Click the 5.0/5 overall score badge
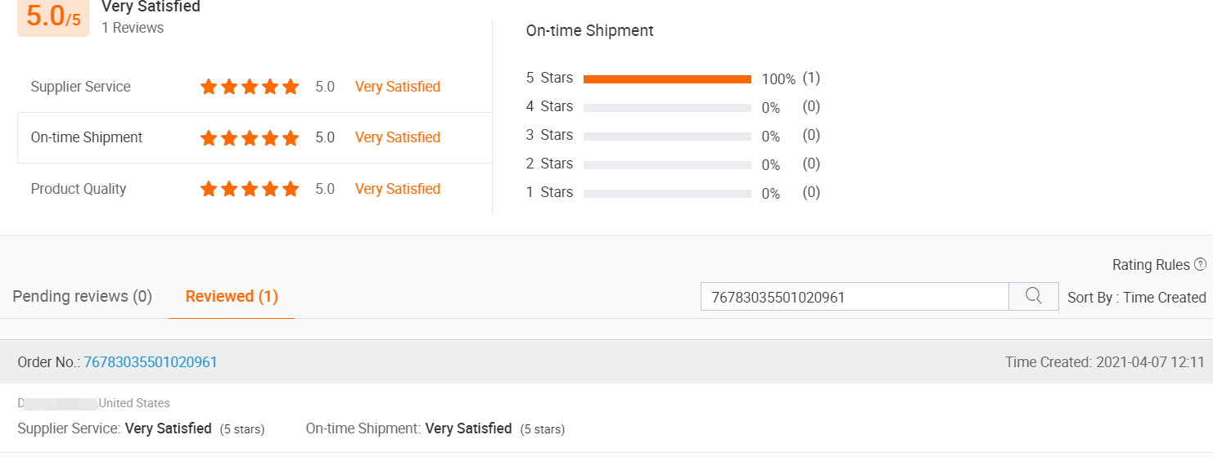The image size is (1213, 462). pos(53,16)
